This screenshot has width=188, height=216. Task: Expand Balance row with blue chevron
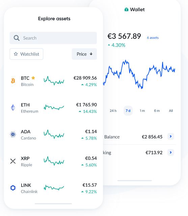coord(171,136)
